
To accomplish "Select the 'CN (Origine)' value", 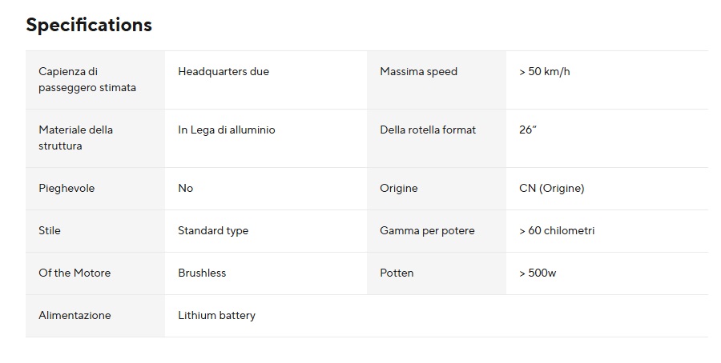I will point(551,188).
